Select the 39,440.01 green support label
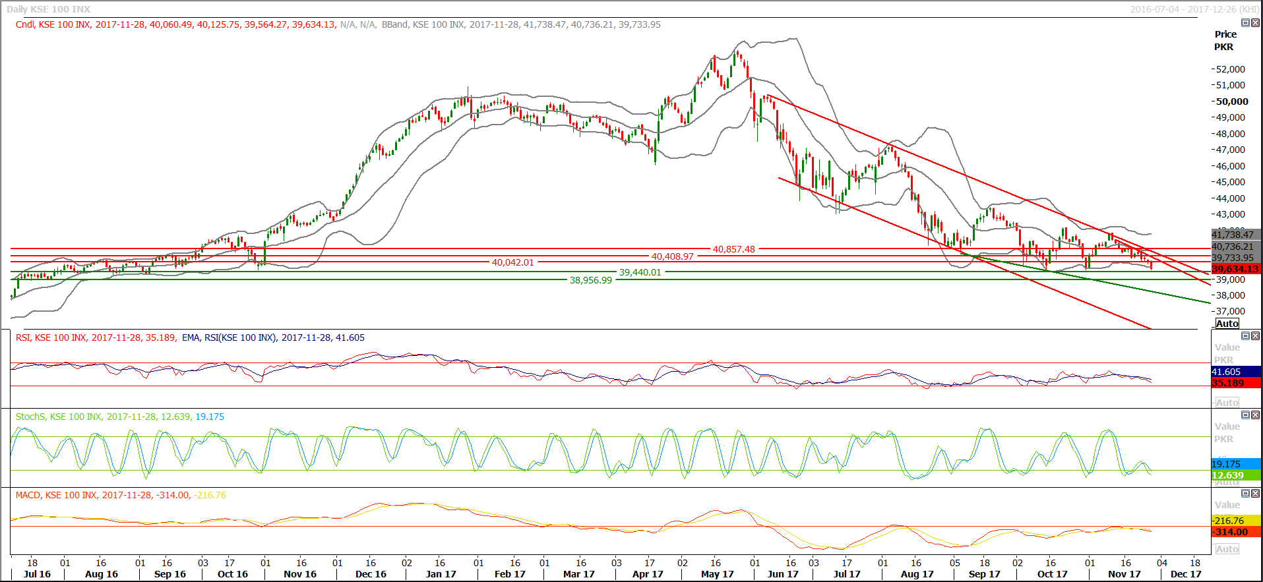 coord(639,272)
